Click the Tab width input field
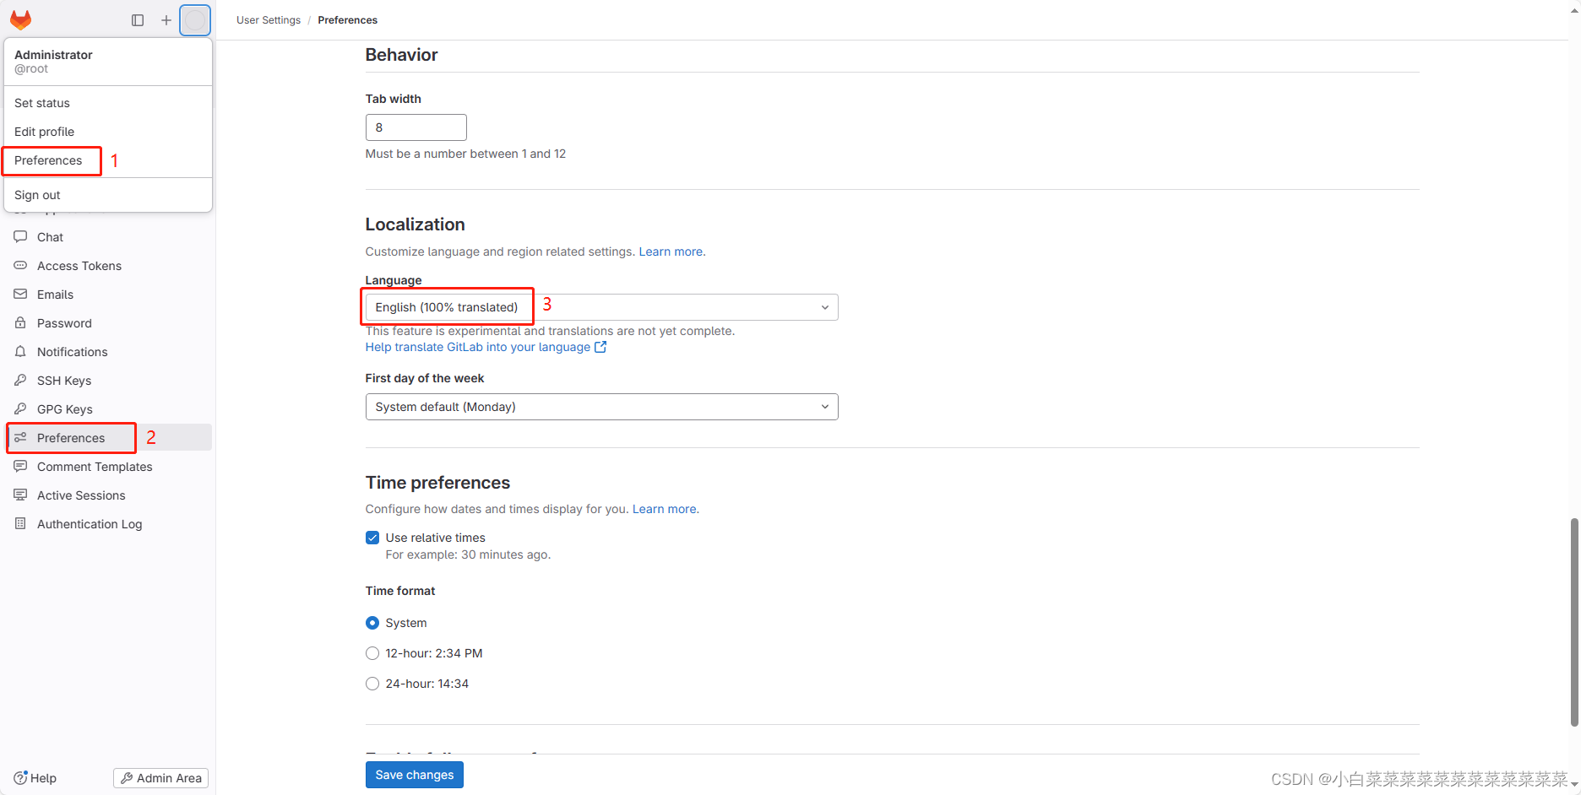1581x795 pixels. pos(416,127)
